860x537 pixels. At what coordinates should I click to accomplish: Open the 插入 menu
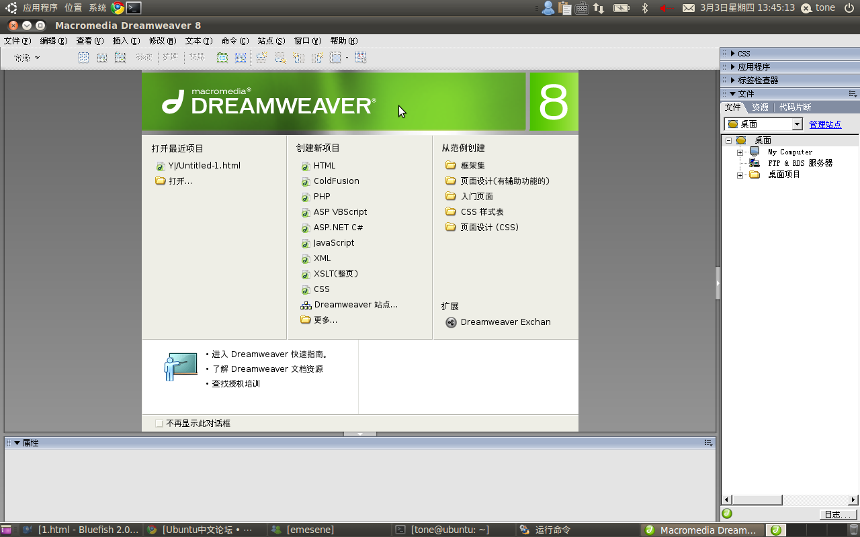[126, 41]
